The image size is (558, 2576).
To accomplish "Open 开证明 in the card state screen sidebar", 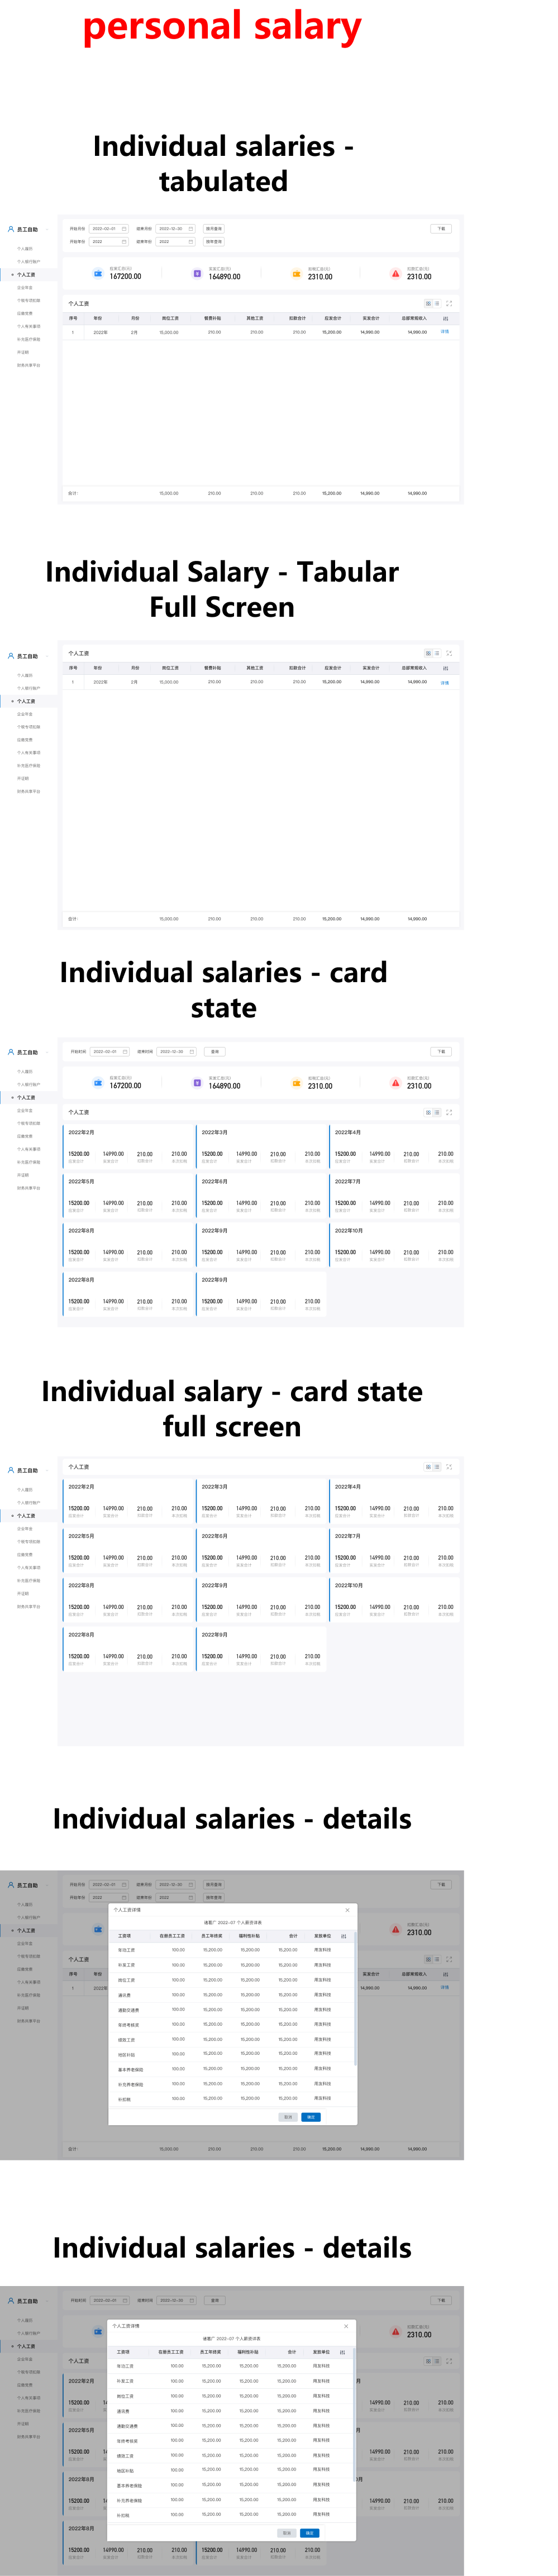I will (23, 1175).
